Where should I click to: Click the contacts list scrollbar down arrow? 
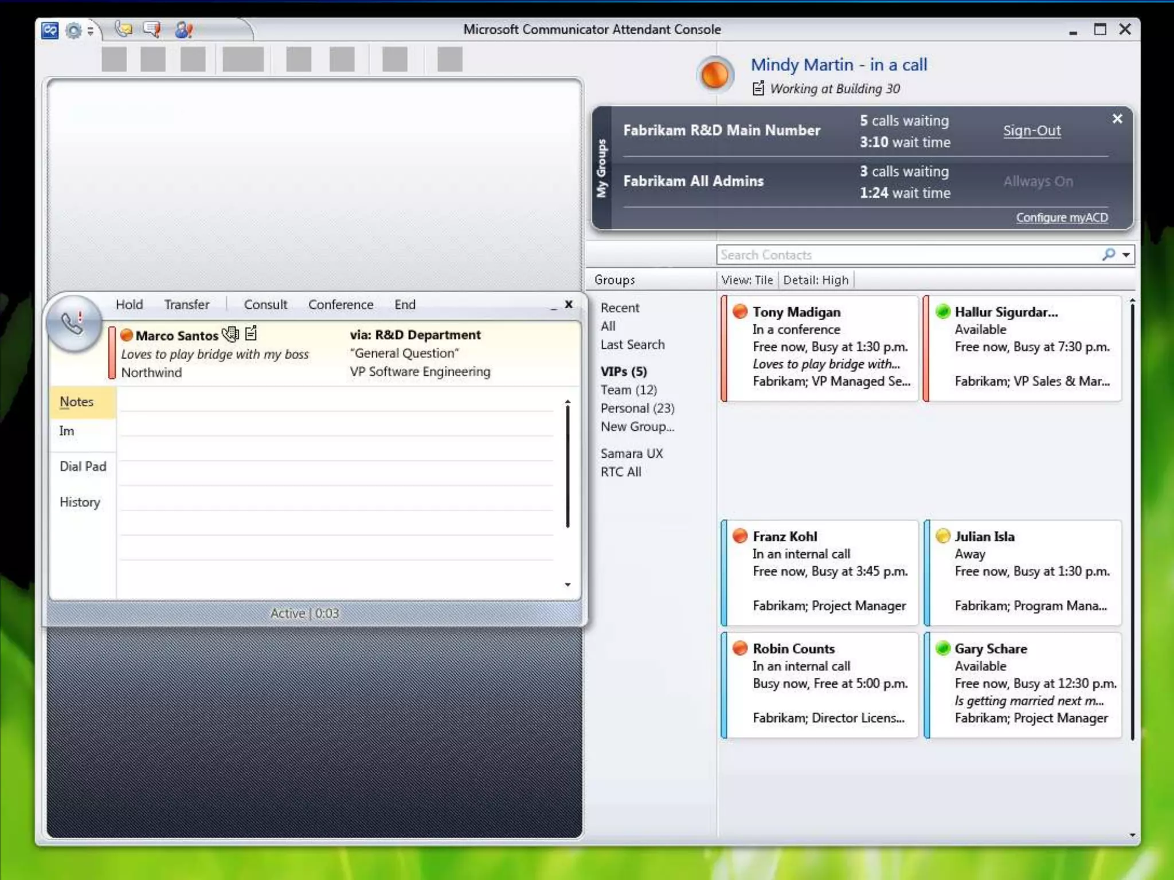coord(1132,835)
